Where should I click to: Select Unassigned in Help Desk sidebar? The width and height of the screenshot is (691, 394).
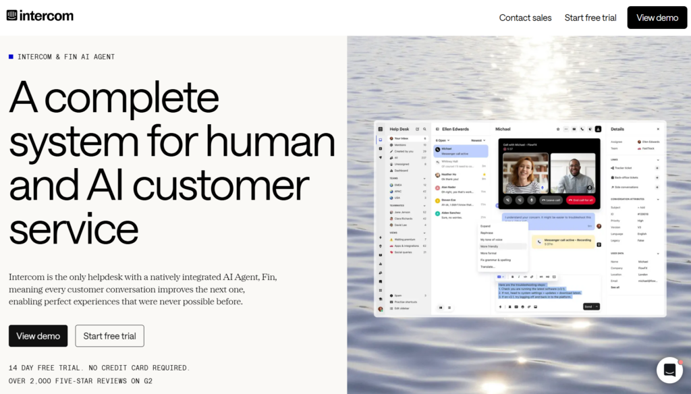coord(408,164)
